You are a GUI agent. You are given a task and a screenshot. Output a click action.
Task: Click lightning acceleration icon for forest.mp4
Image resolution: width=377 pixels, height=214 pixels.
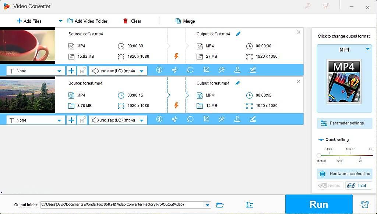tap(176, 105)
